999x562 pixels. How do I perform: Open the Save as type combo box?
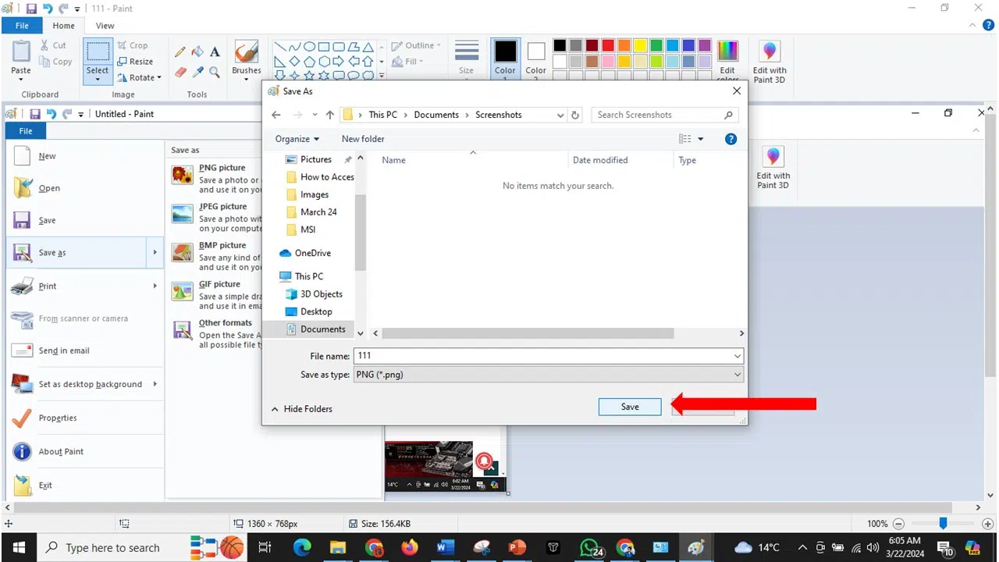coord(548,375)
